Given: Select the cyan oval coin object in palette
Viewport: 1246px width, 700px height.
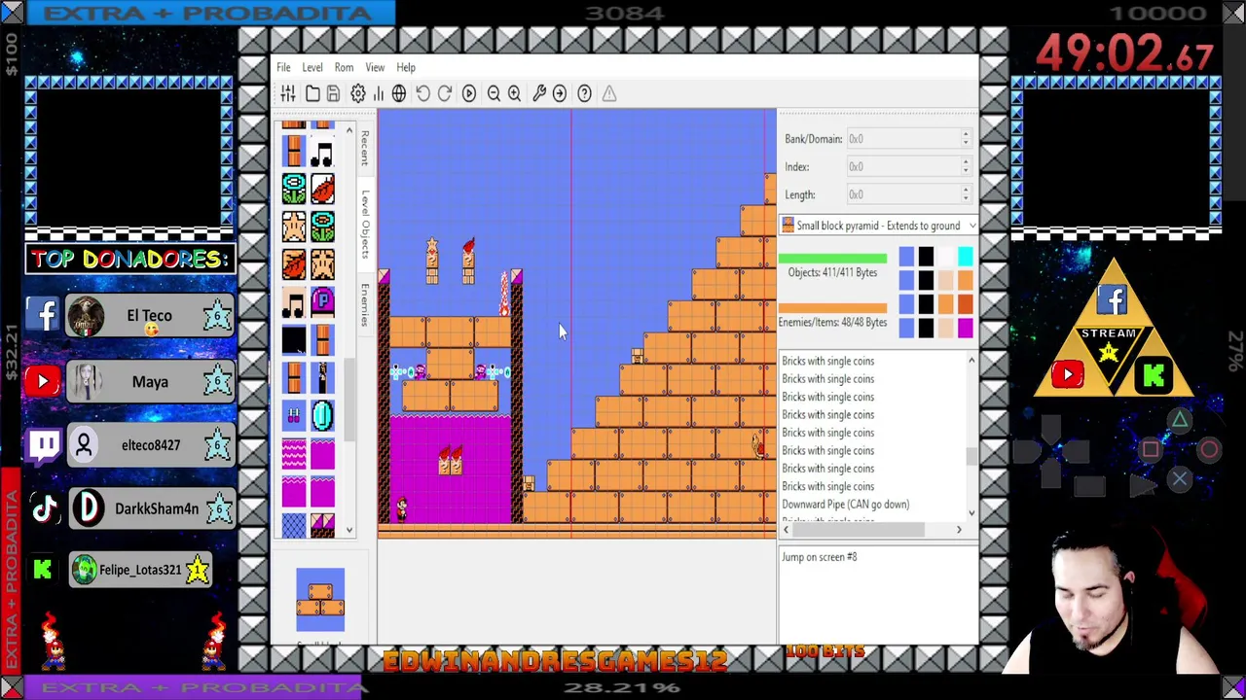Looking at the screenshot, I should (322, 415).
